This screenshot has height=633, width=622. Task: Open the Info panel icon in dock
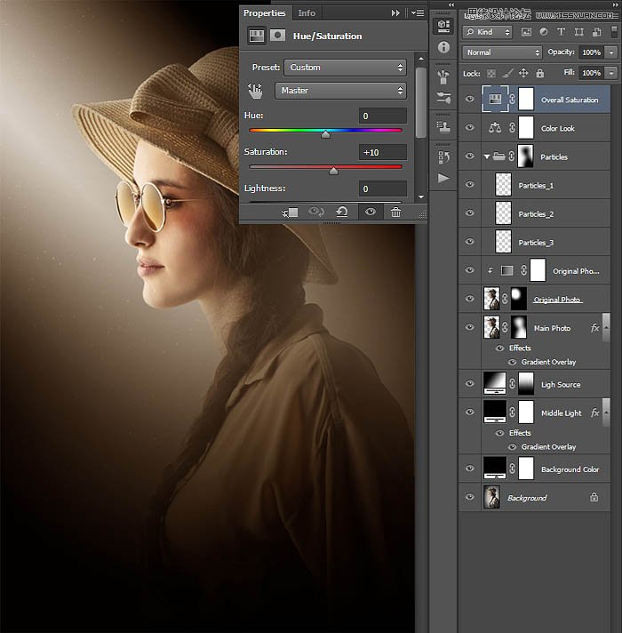pos(443,48)
